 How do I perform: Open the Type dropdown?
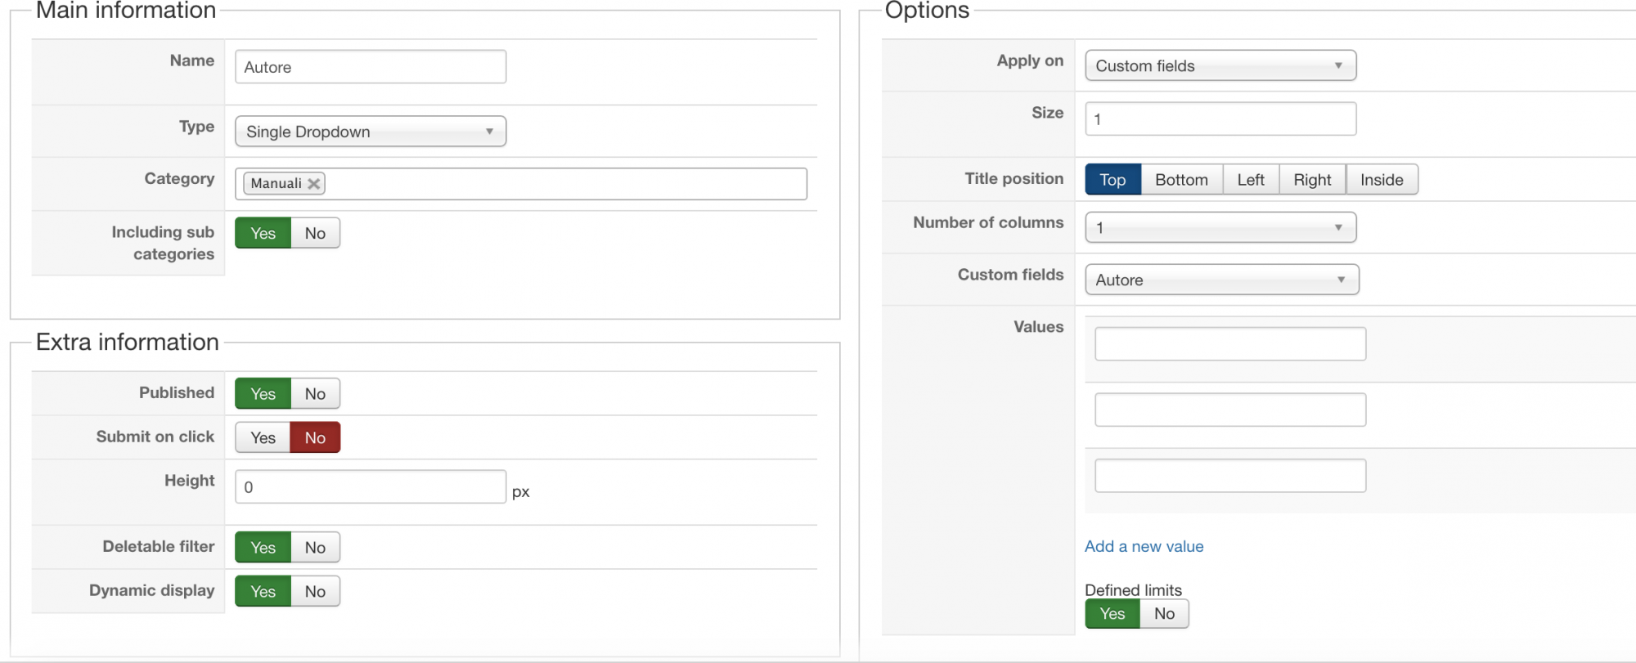(x=371, y=132)
